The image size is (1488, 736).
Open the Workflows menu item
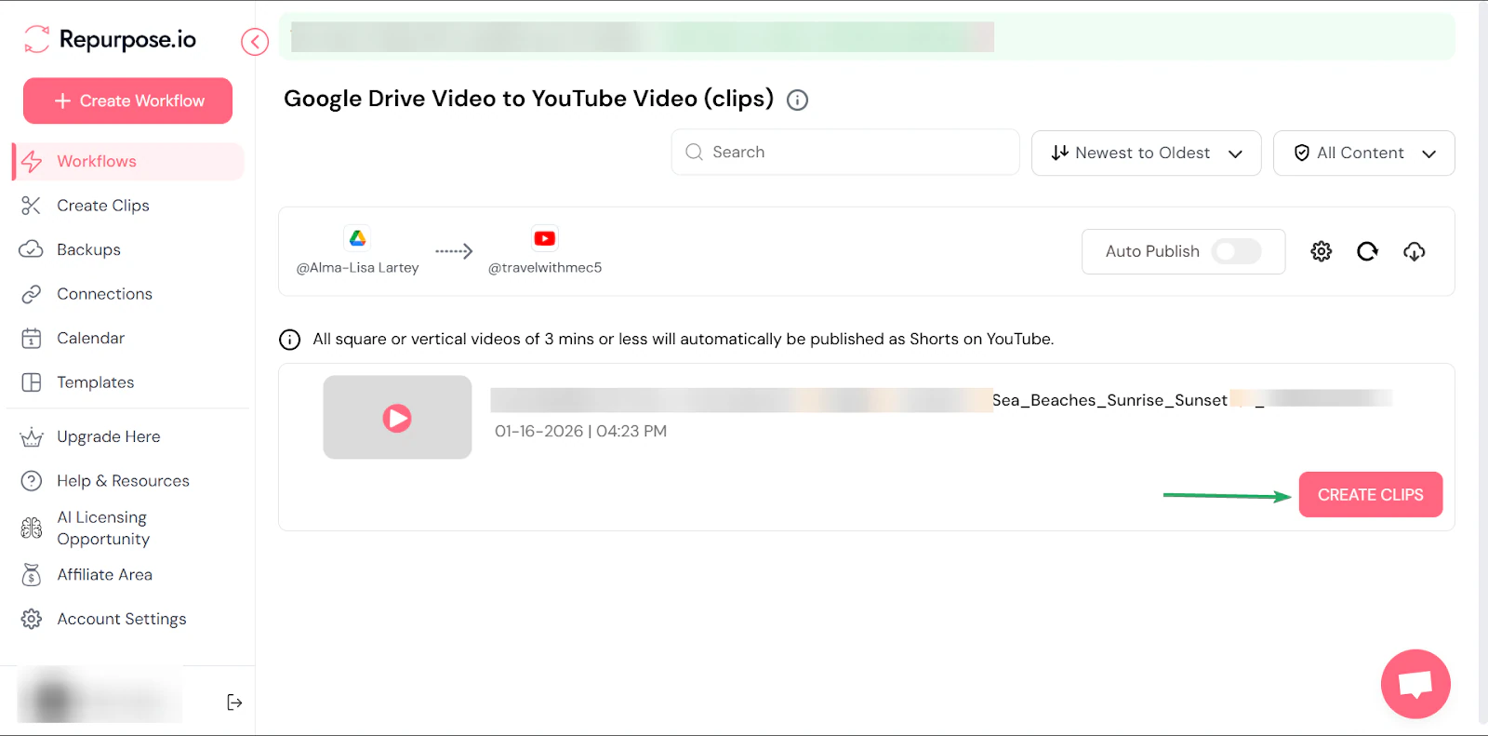point(128,161)
